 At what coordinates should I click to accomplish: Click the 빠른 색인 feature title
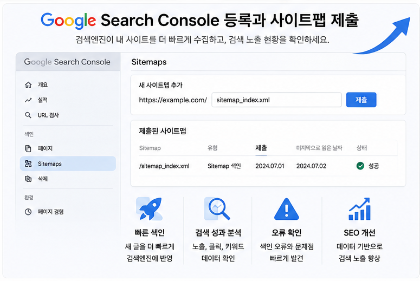tap(150, 233)
